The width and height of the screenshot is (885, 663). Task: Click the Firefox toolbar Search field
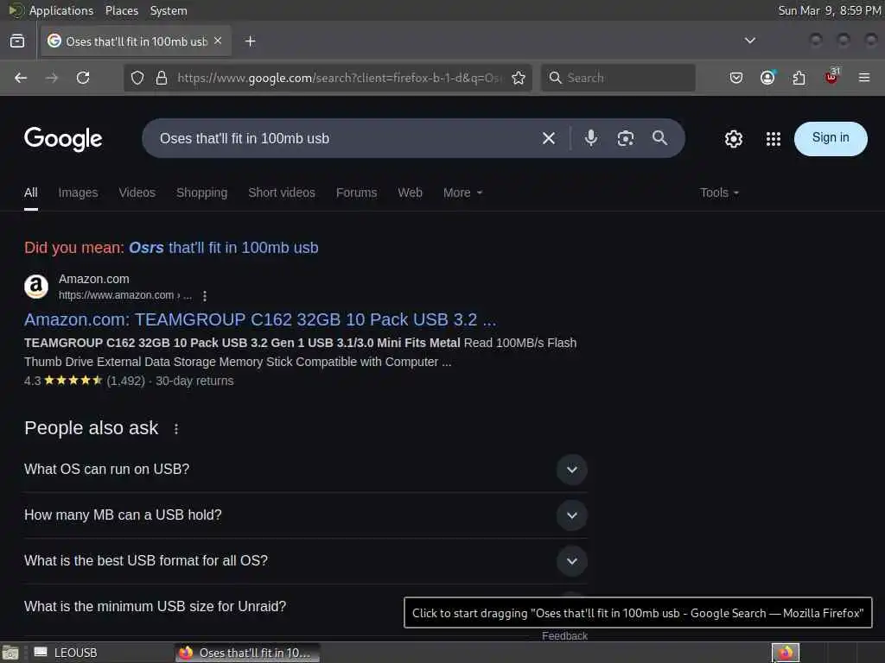[x=618, y=78]
